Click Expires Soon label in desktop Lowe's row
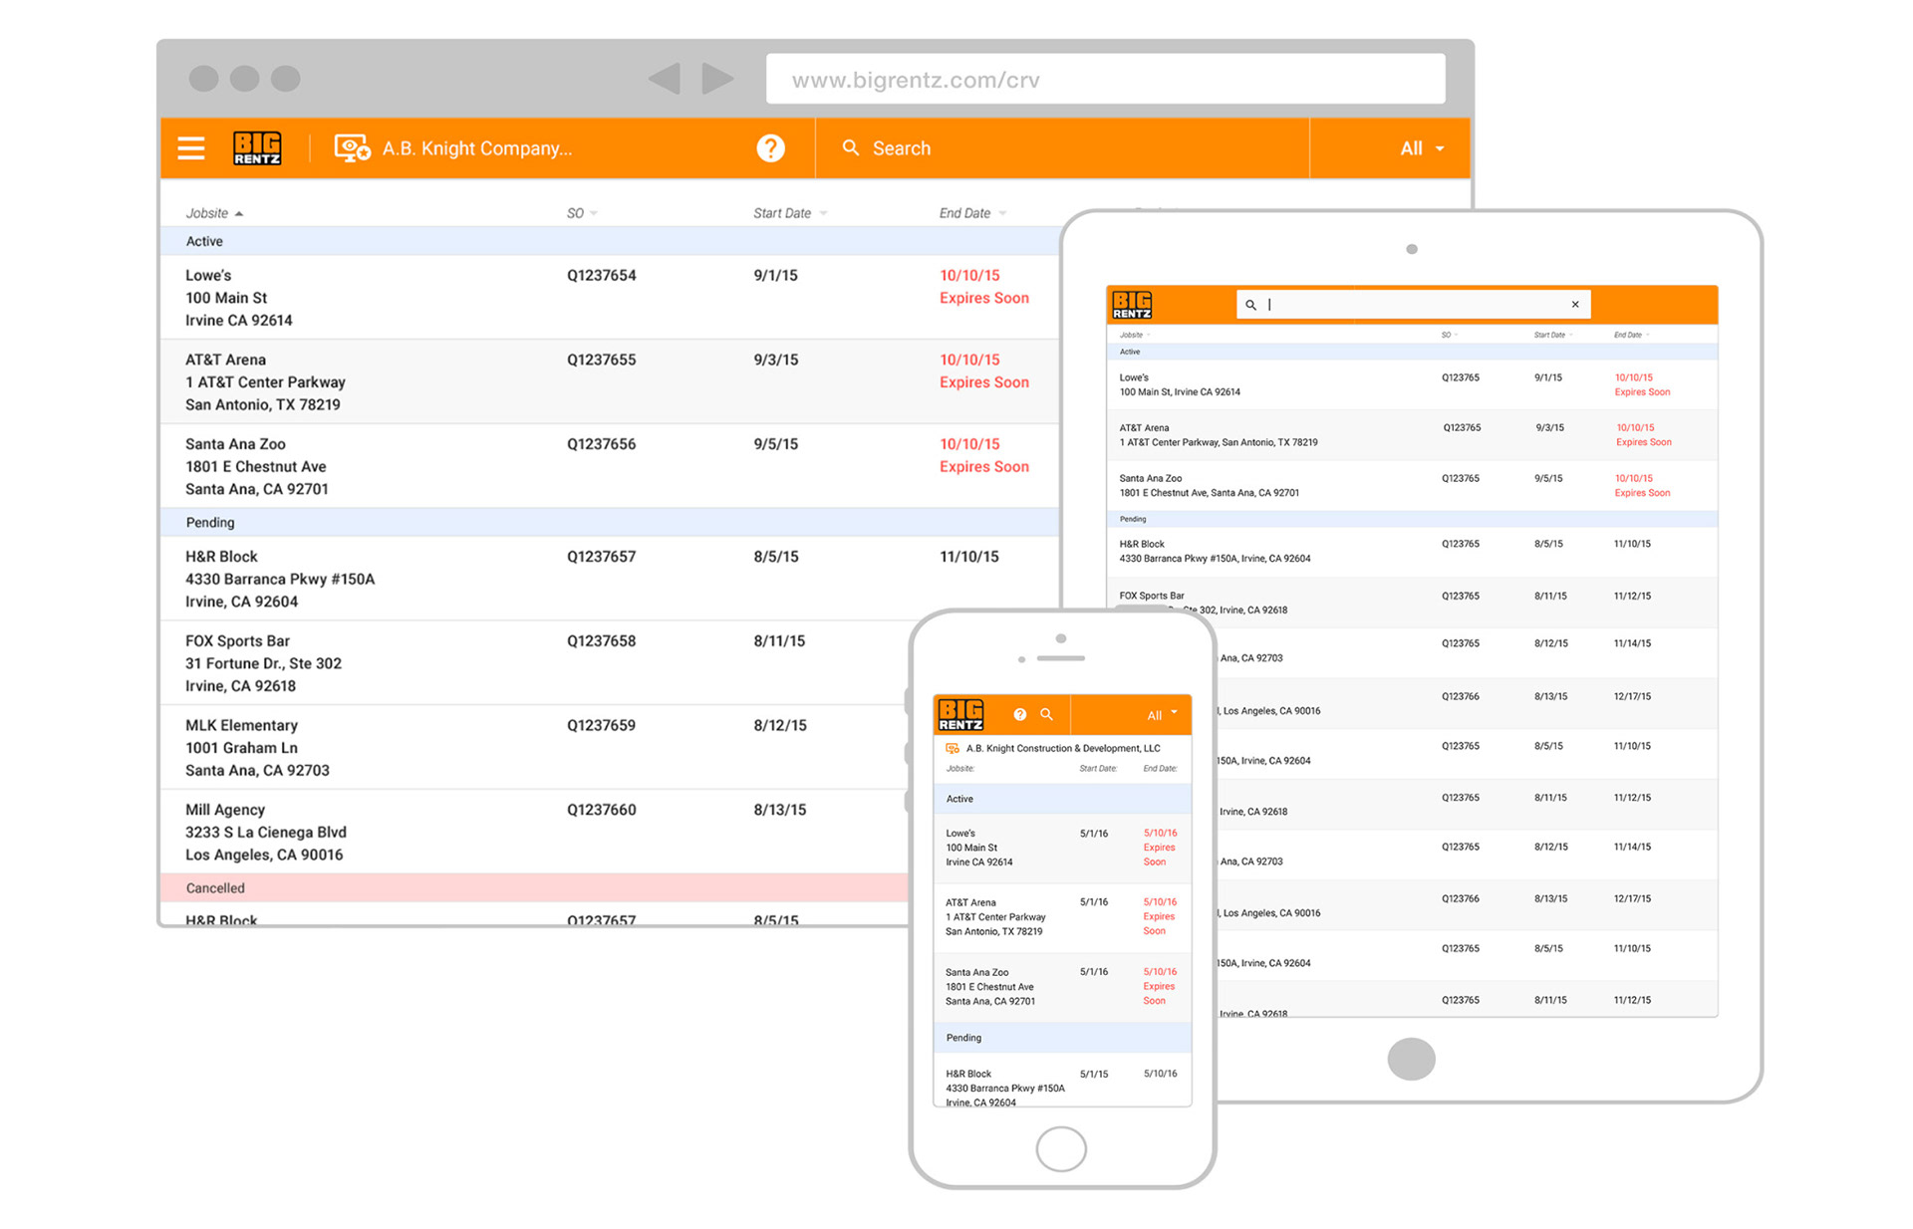This screenshot has height=1229, width=1913. (x=983, y=298)
